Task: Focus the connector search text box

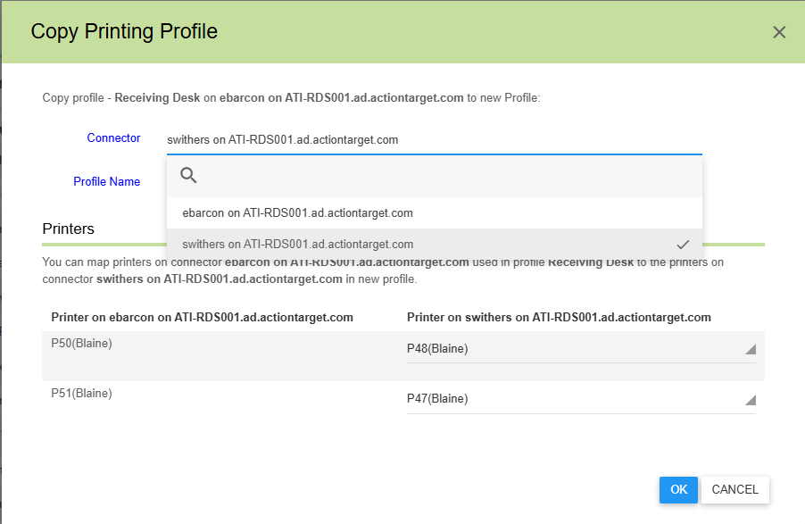Action: click(x=446, y=175)
